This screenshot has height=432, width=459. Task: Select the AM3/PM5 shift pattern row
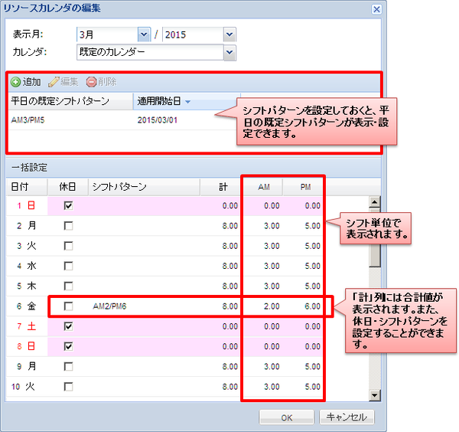124,120
